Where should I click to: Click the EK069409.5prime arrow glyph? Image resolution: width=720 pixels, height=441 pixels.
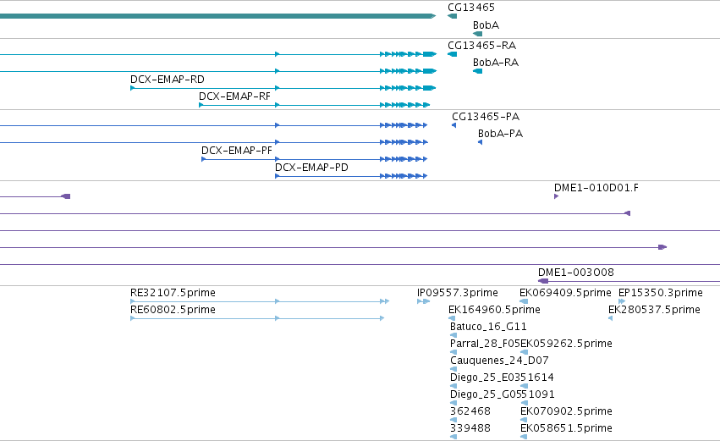pyautogui.click(x=524, y=301)
